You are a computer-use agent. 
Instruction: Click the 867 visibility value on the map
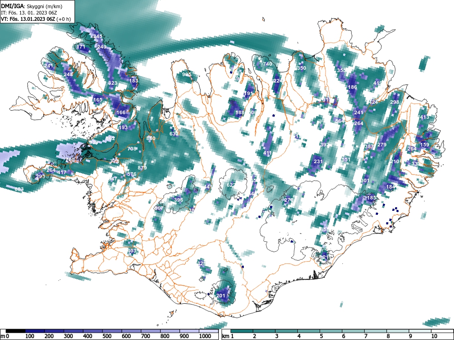[159, 208]
